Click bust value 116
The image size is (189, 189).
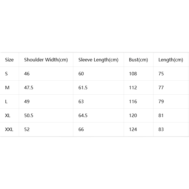[x=133, y=102]
